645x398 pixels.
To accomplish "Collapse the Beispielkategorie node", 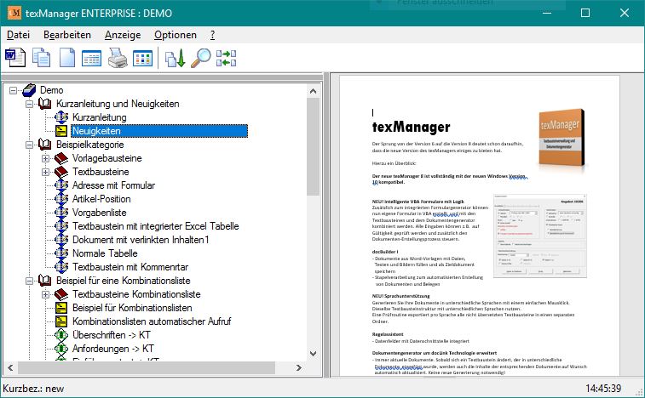I will 29,145.
